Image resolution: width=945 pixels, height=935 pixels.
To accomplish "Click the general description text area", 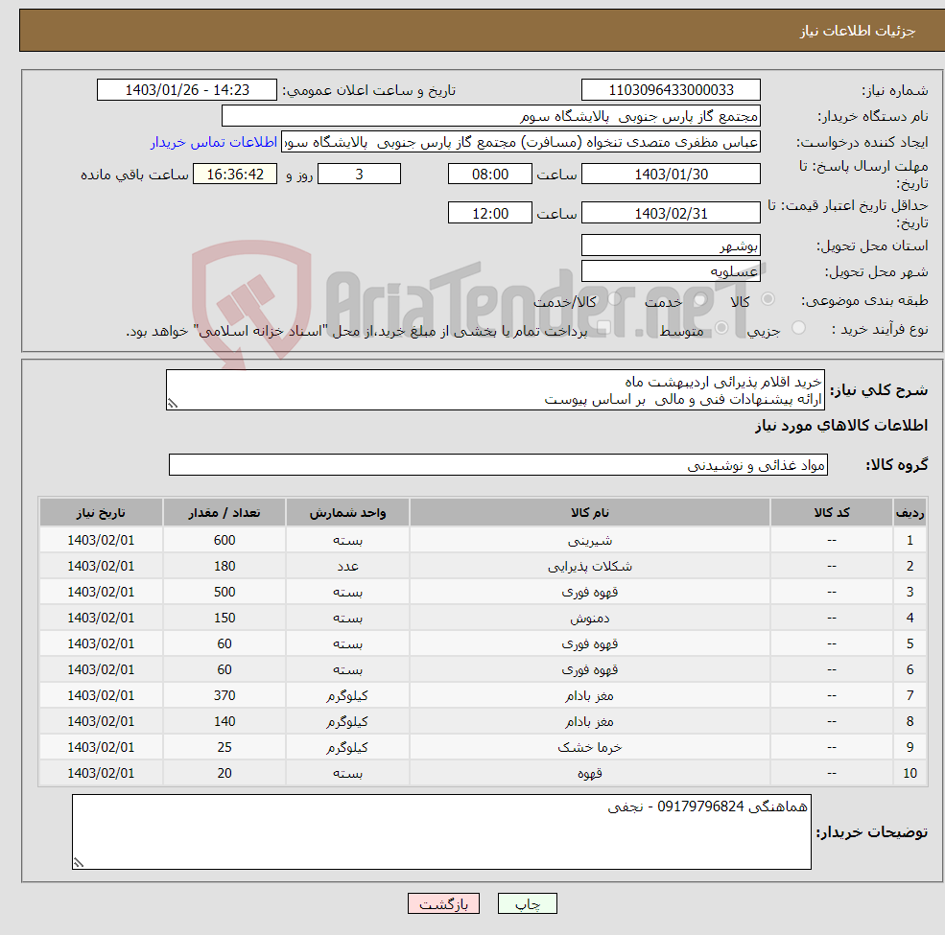I will click(495, 389).
